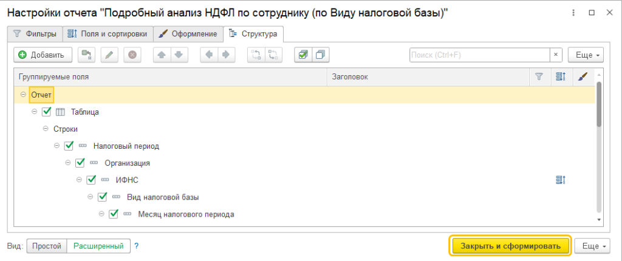The height and width of the screenshot is (261, 622).
Task: Open the Поля и сортировки tab
Action: (x=108, y=34)
